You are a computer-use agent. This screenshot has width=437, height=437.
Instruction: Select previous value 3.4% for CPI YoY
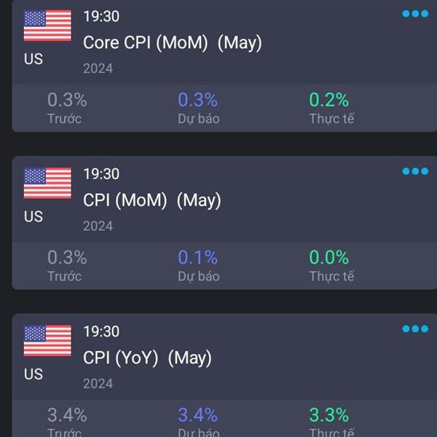click(x=67, y=415)
